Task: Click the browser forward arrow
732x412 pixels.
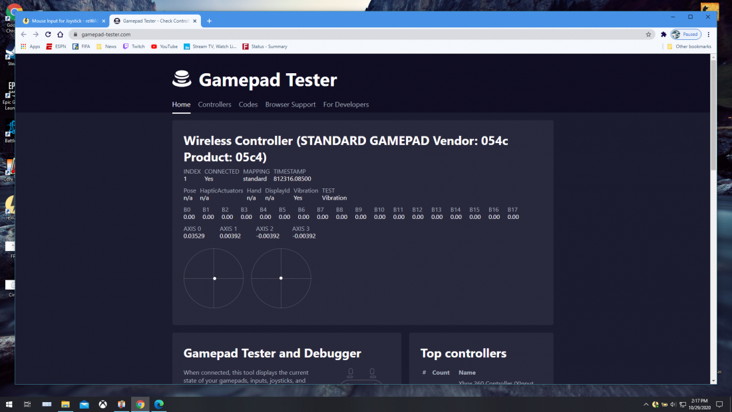Action: click(x=35, y=34)
